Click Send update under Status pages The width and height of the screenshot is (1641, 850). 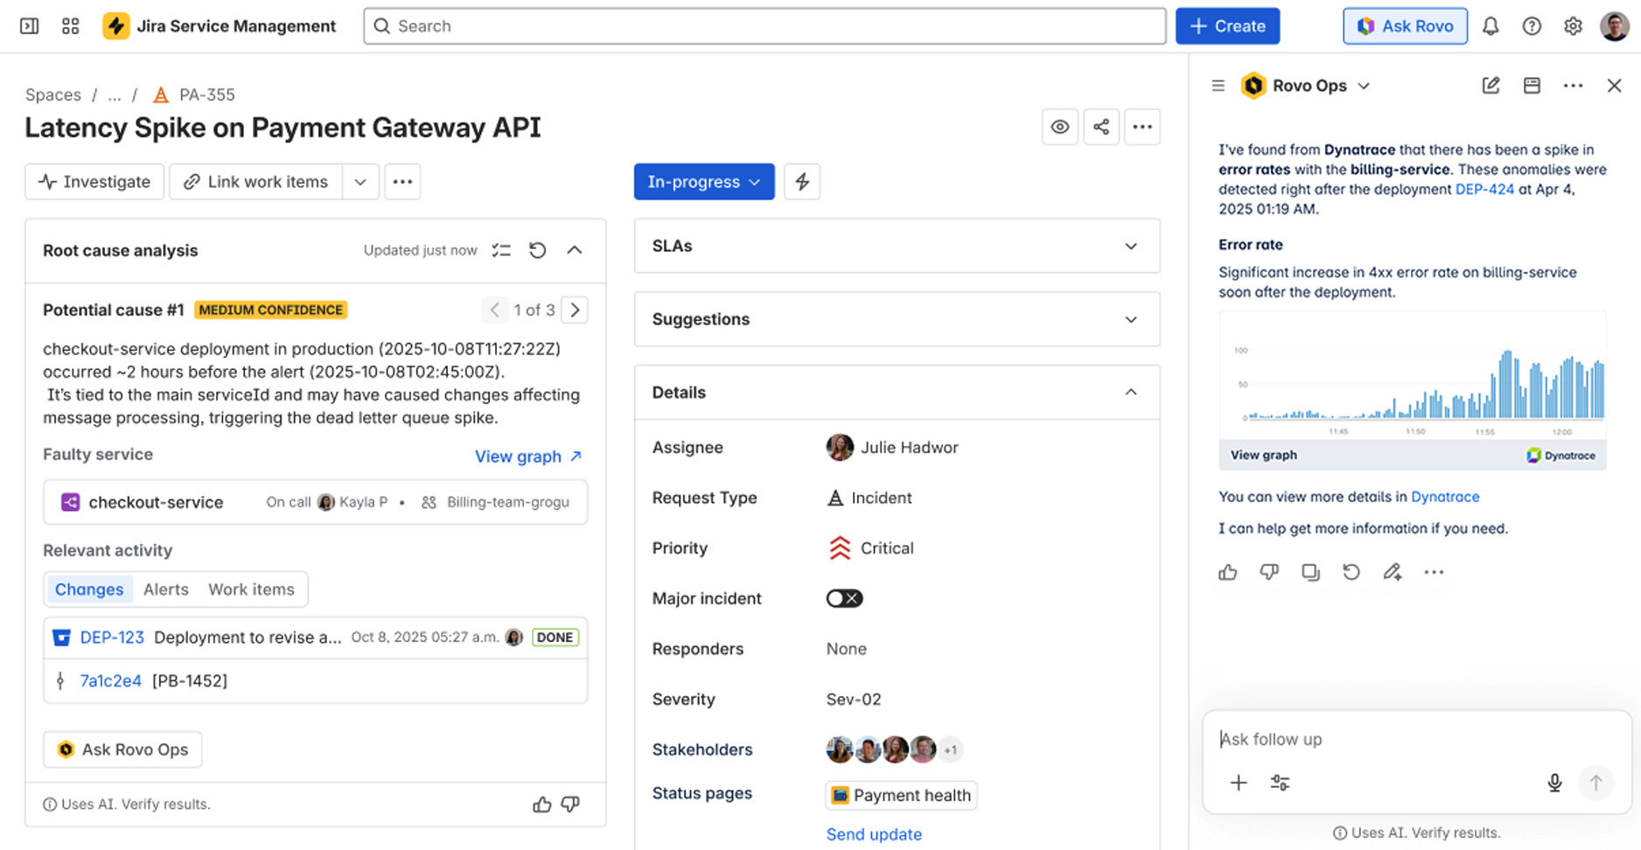(874, 834)
